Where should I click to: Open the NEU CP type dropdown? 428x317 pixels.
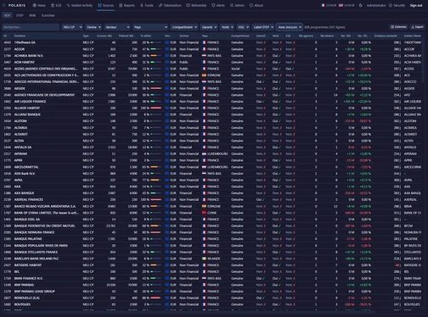point(72,27)
